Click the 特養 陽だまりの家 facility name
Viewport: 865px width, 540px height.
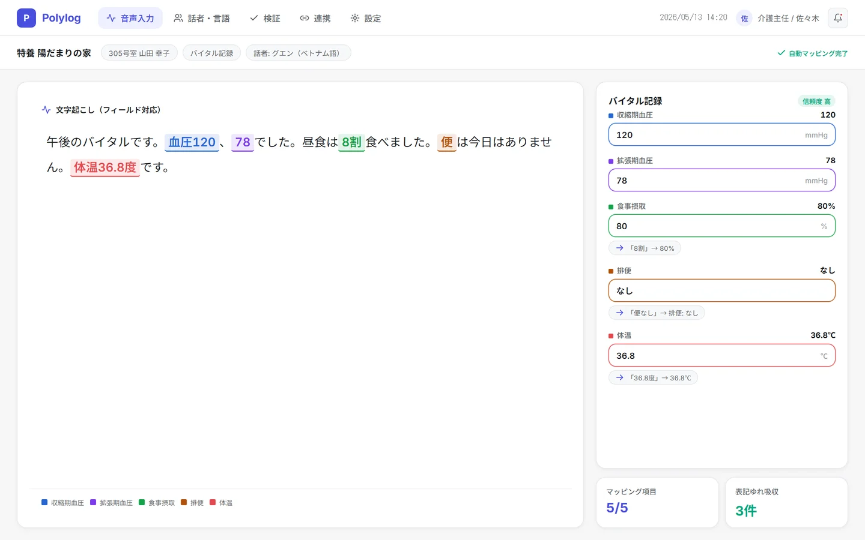point(54,53)
